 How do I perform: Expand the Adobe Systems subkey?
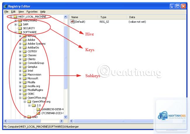pyautogui.click(x=20, y=44)
